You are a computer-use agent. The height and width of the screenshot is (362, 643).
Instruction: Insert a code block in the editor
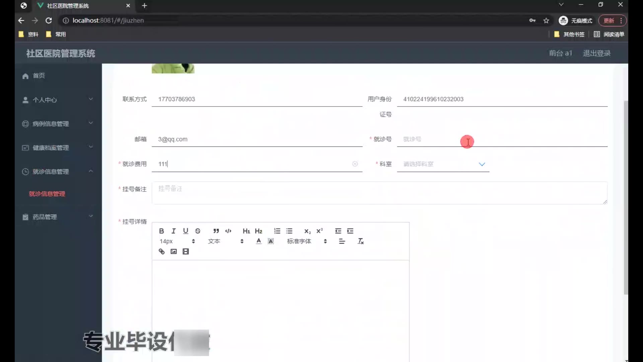[x=228, y=231]
